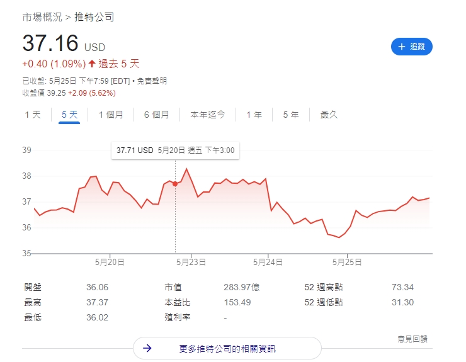Open the 市場概況 breadcrumb link

tap(42, 17)
